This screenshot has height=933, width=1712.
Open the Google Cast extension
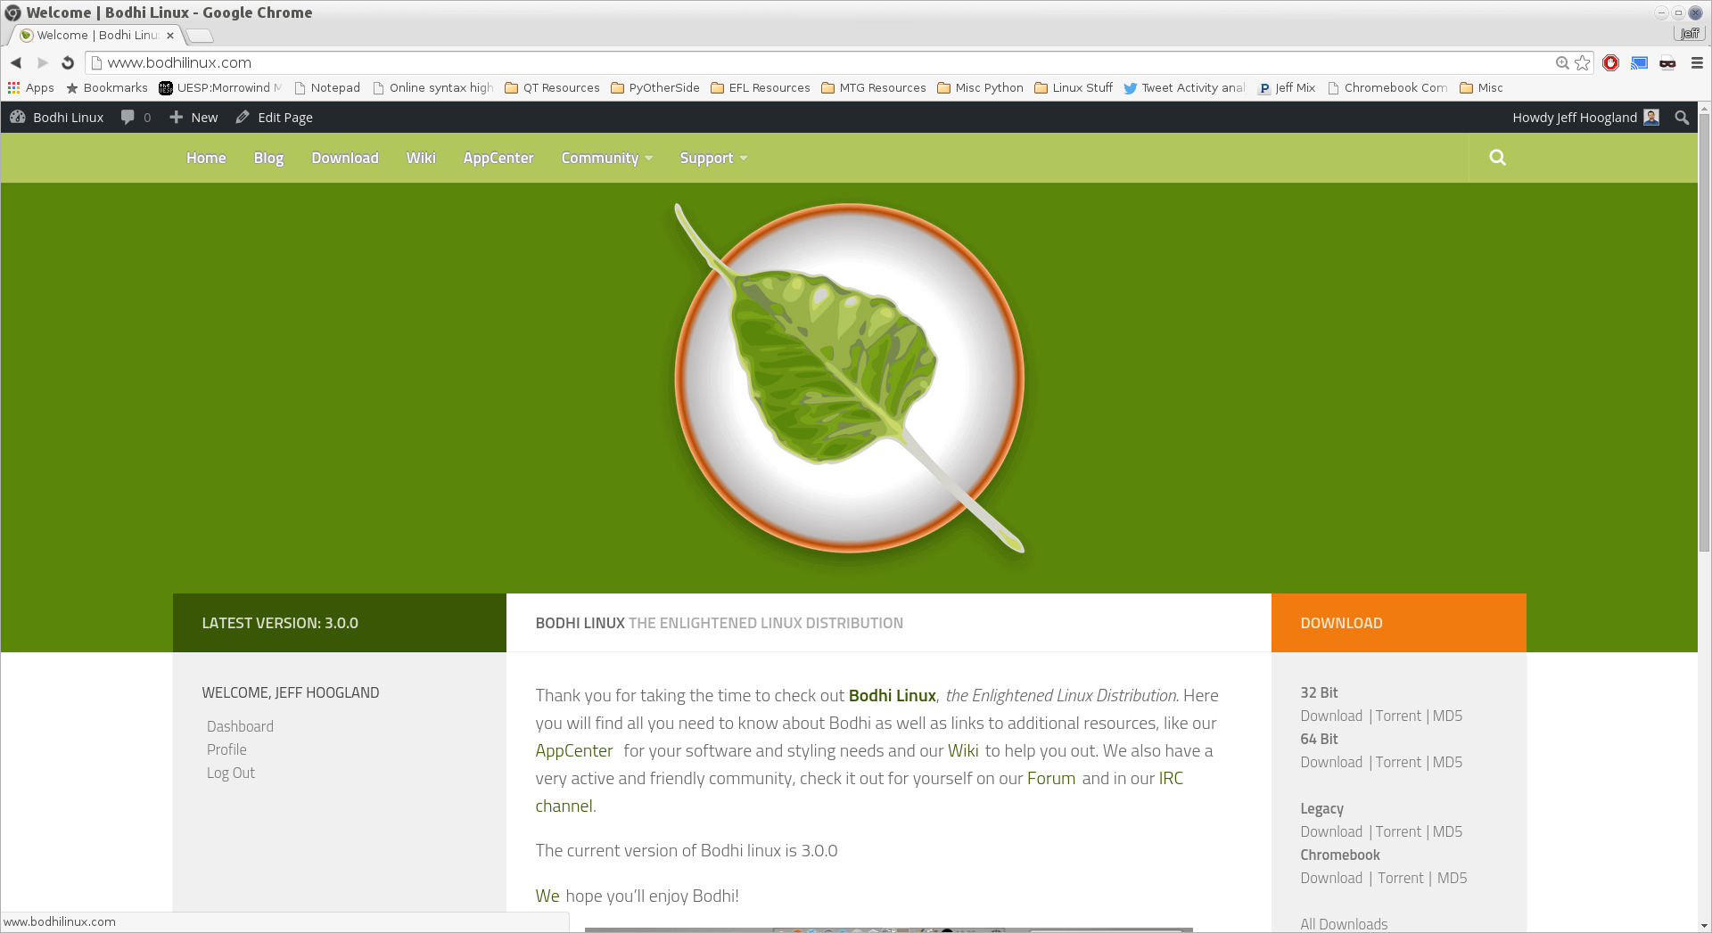(x=1640, y=62)
